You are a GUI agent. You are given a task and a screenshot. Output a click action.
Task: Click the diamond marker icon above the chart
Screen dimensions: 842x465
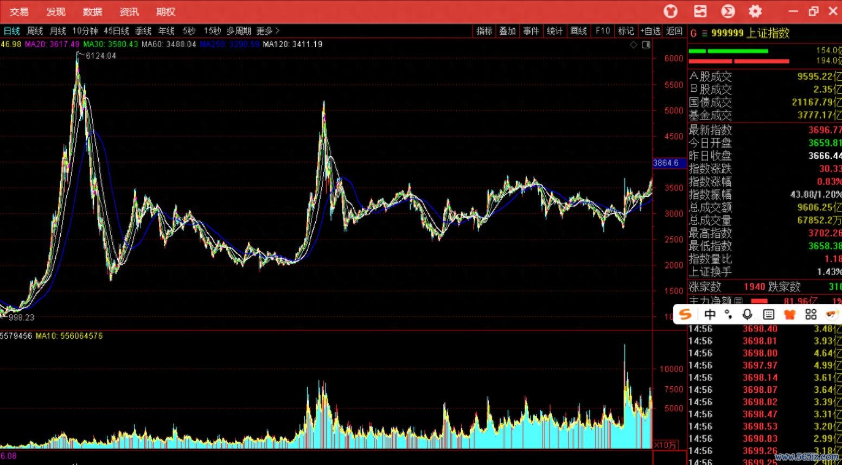[x=633, y=44]
